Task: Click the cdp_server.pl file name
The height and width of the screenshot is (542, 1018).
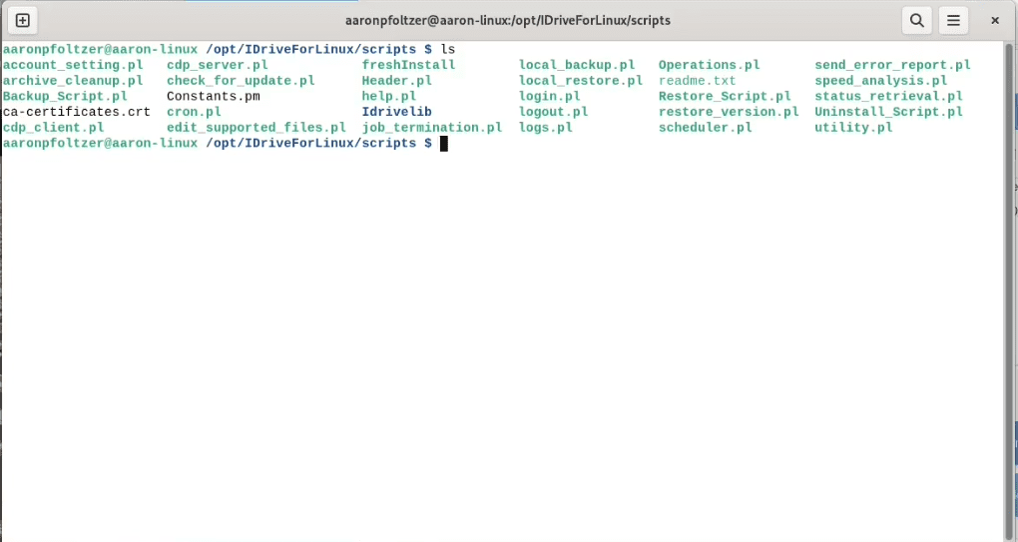Action: pyautogui.click(x=218, y=65)
